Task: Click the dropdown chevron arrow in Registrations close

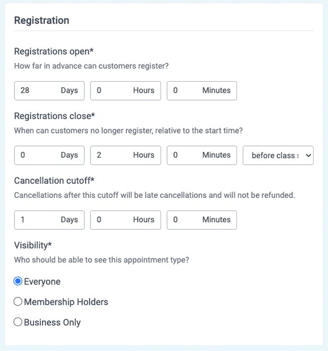Action: tap(308, 155)
